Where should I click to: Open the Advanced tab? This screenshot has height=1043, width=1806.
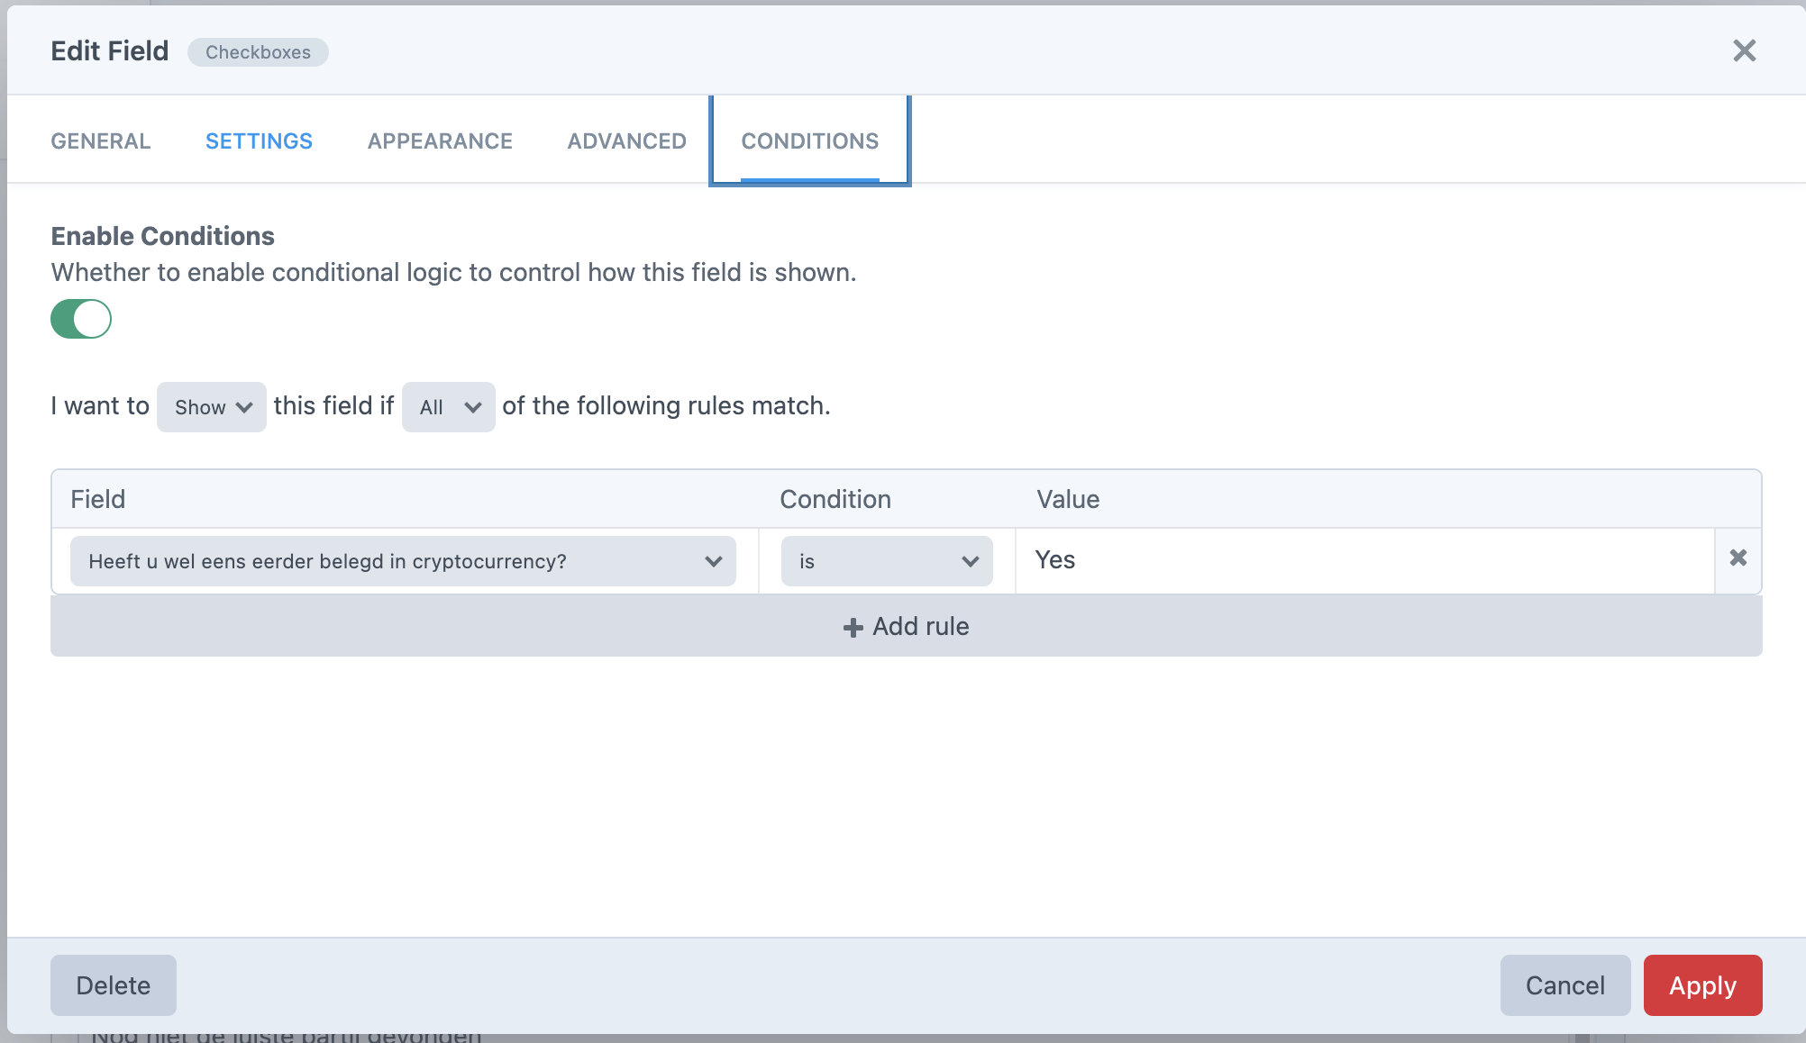(625, 141)
